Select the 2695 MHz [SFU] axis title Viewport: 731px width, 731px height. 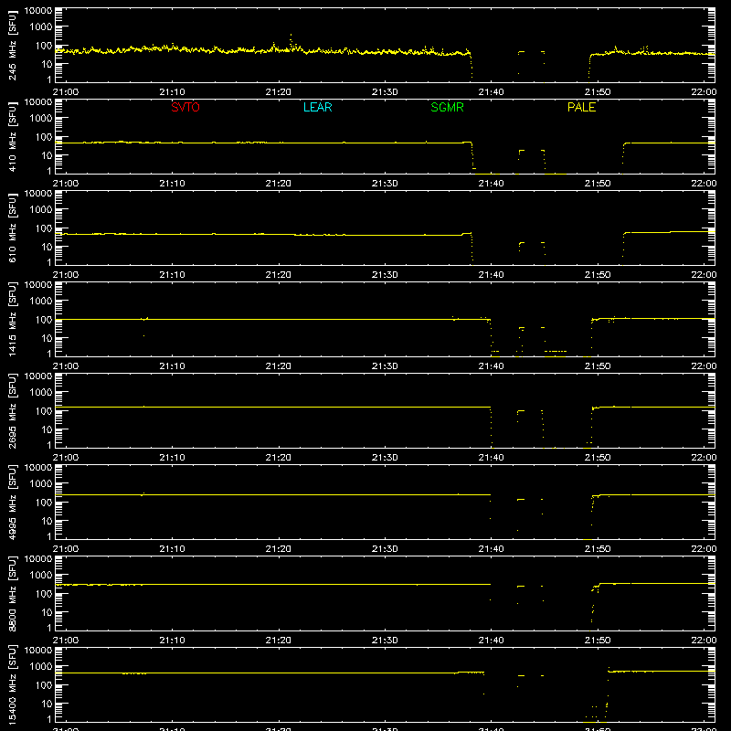[x=13, y=410]
